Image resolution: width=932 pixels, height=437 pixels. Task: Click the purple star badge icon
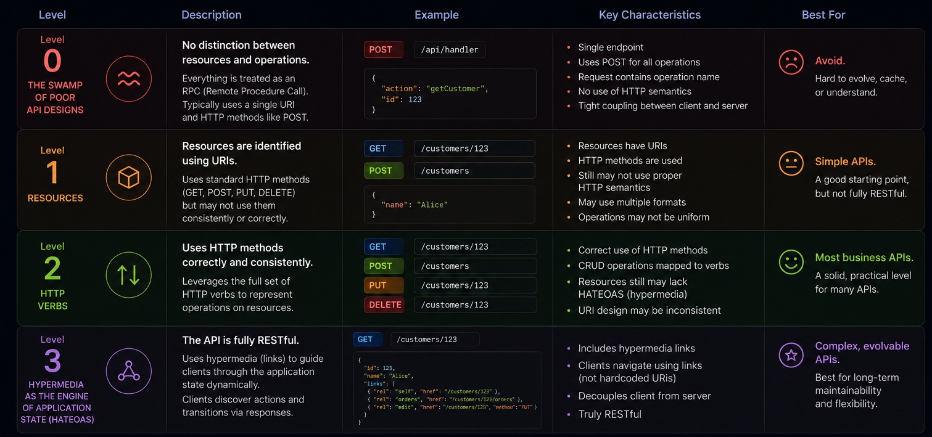[791, 355]
